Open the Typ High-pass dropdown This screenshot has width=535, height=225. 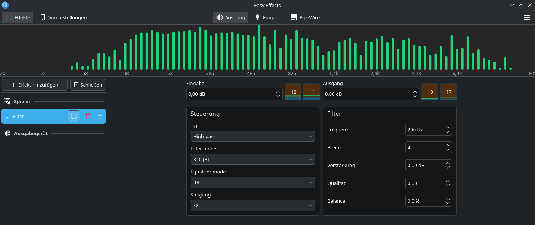(x=253, y=136)
